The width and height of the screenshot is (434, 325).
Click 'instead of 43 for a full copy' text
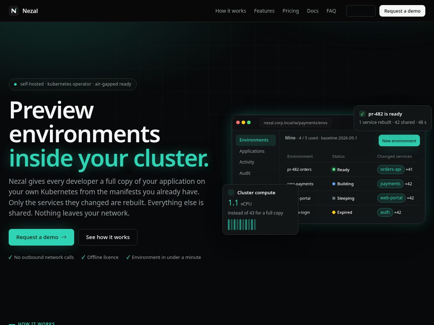pos(255,213)
